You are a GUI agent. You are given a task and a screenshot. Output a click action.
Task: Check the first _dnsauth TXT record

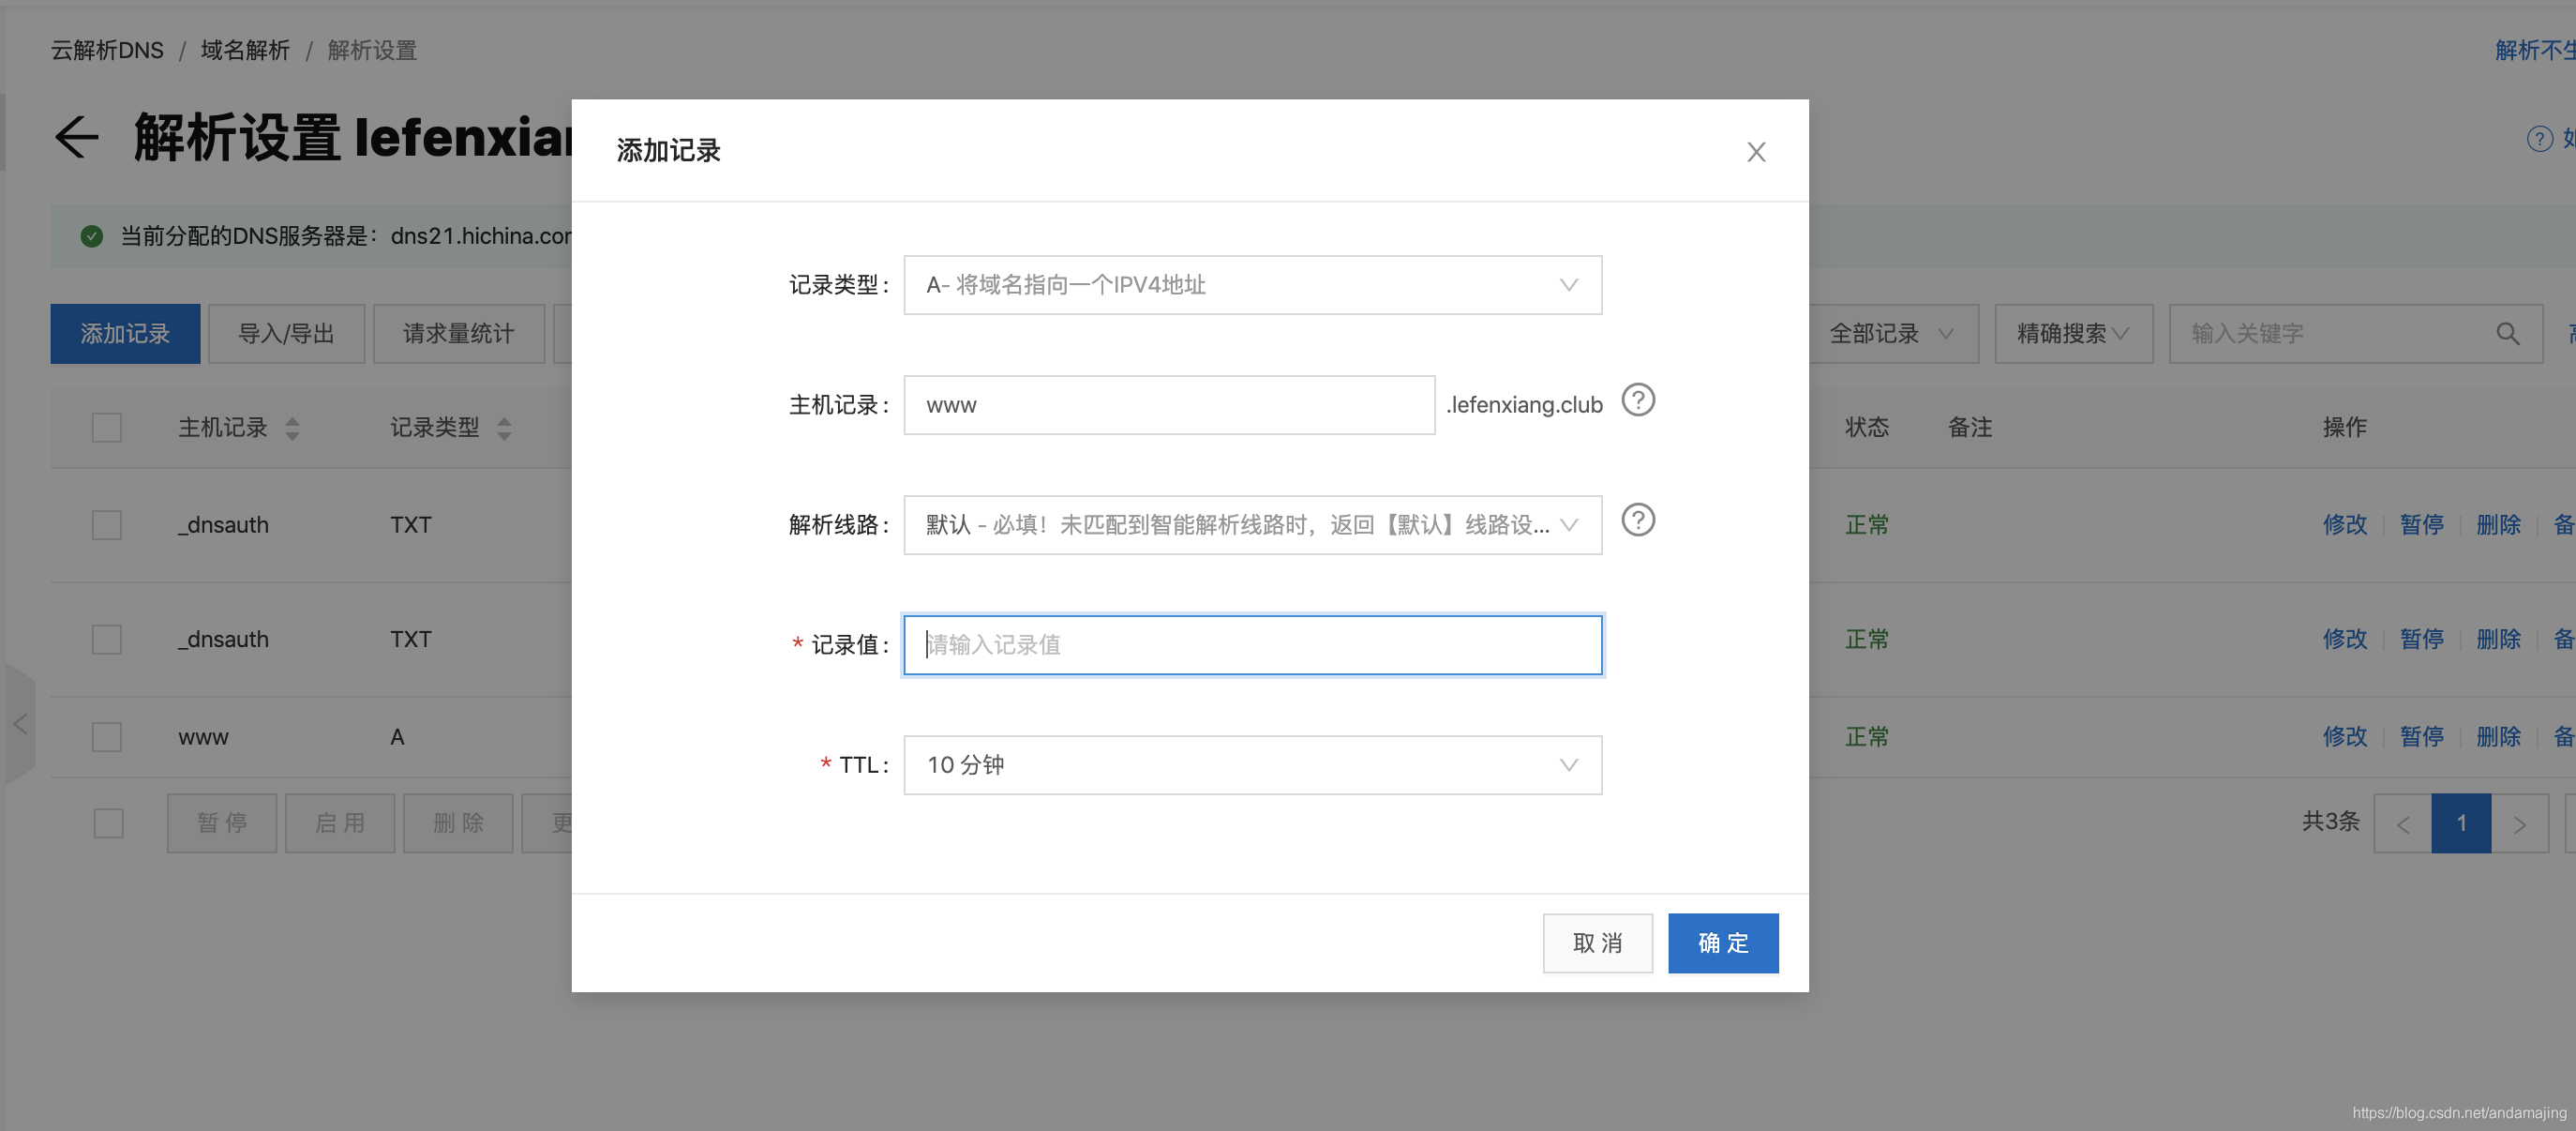point(107,524)
